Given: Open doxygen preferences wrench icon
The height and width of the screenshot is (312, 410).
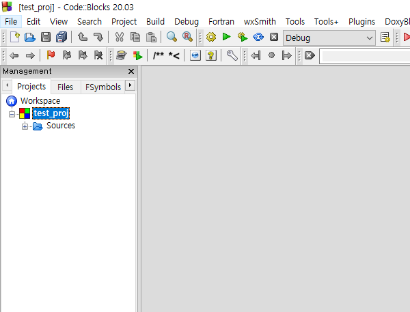Looking at the screenshot, I should (232, 55).
